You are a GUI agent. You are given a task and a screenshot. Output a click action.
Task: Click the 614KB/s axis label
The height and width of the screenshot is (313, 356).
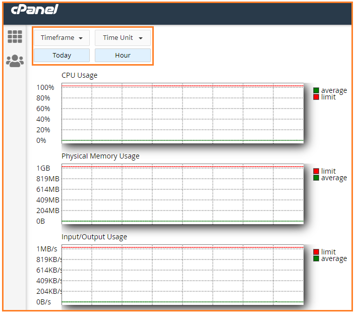[49, 270]
